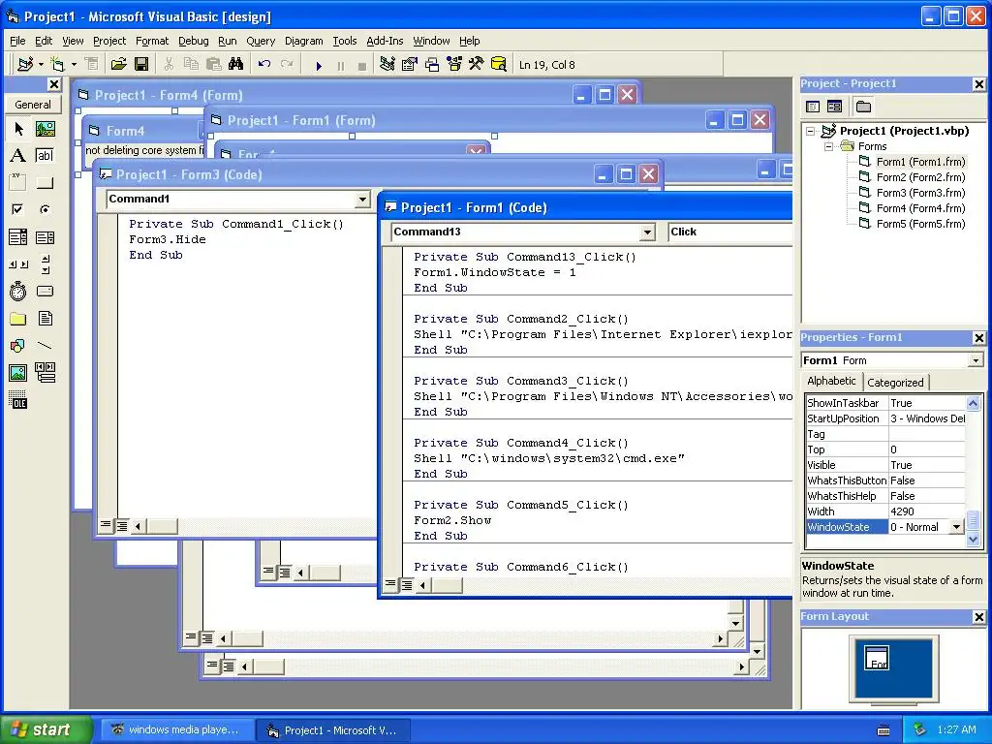Image resolution: width=992 pixels, height=744 pixels.
Task: Open the WindowState value dropdown arrow
Action: tap(956, 527)
